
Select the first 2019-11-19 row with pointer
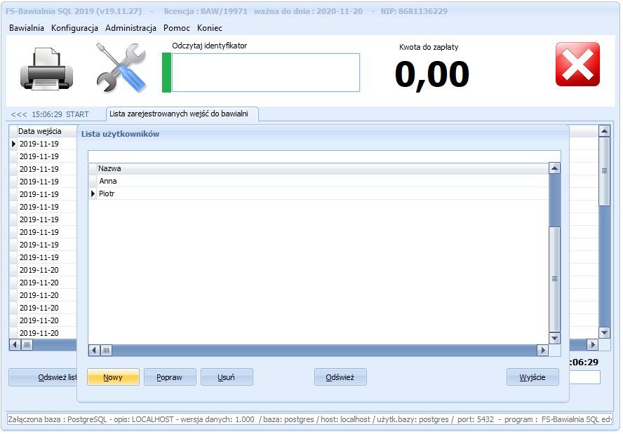(x=43, y=144)
